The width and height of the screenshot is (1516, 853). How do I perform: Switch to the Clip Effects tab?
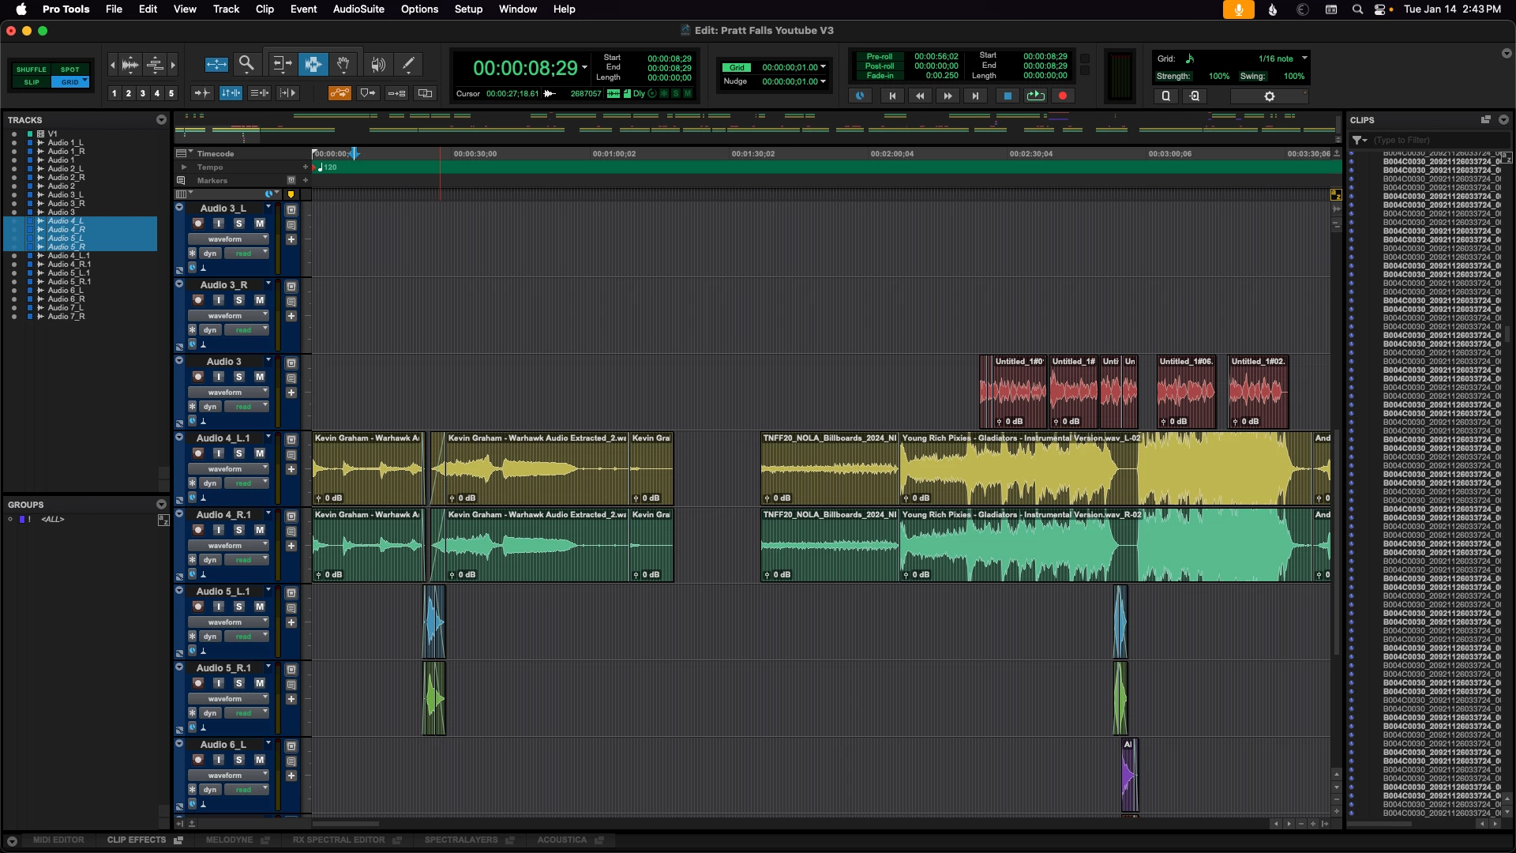pyautogui.click(x=137, y=840)
